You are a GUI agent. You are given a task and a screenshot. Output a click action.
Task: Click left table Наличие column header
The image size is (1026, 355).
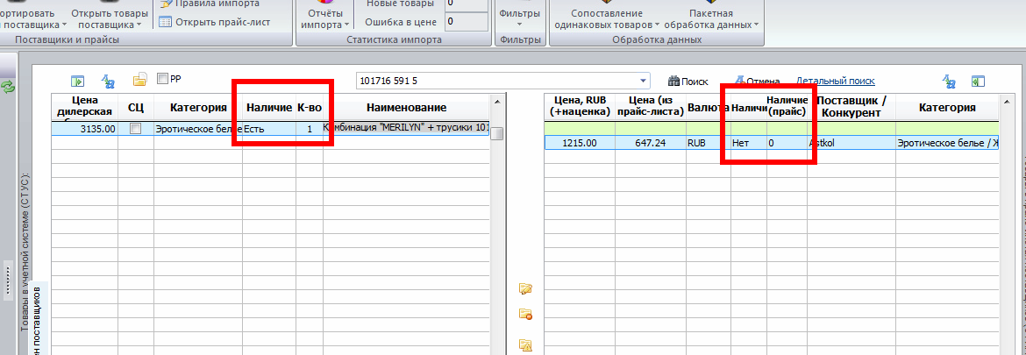coord(269,108)
